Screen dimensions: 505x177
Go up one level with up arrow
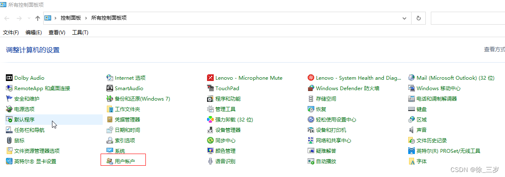[38, 18]
